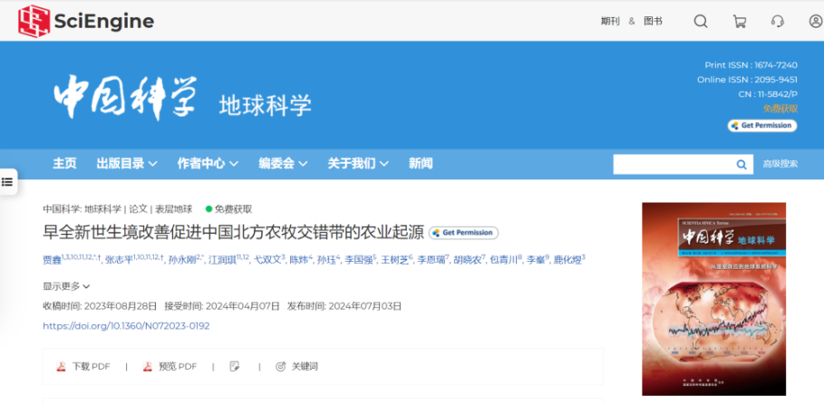Viewport: 824px width, 405px height.
Task: Expand the 显示更多 authors list
Action: coord(66,286)
